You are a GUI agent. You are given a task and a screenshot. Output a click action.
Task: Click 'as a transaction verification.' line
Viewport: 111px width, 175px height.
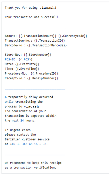point(31,168)
